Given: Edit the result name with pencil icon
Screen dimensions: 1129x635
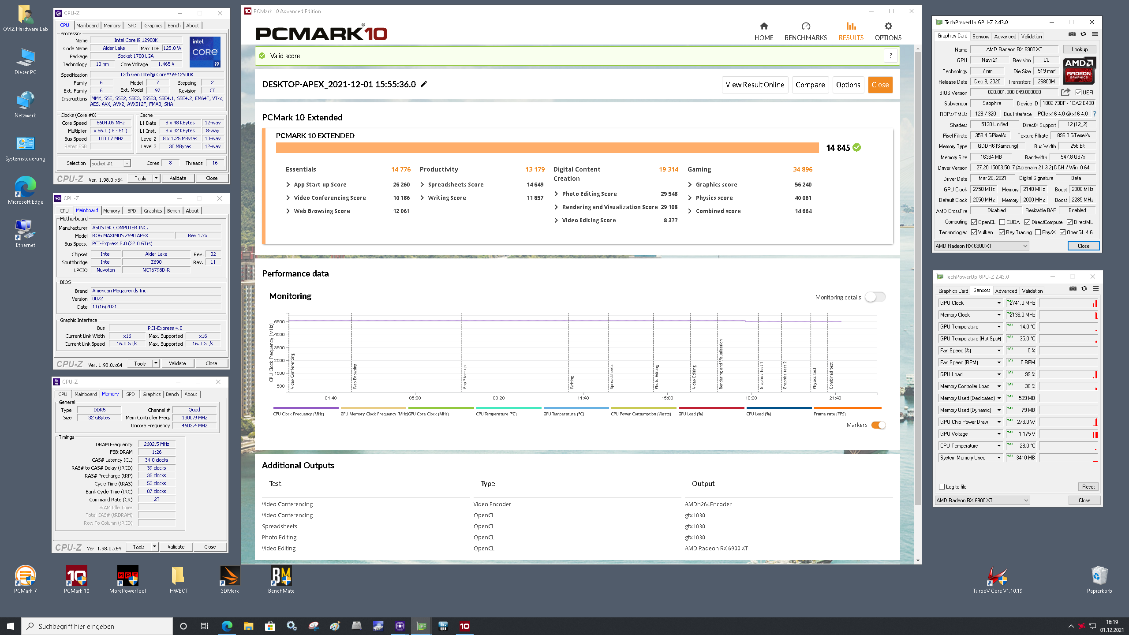Looking at the screenshot, I should [424, 84].
